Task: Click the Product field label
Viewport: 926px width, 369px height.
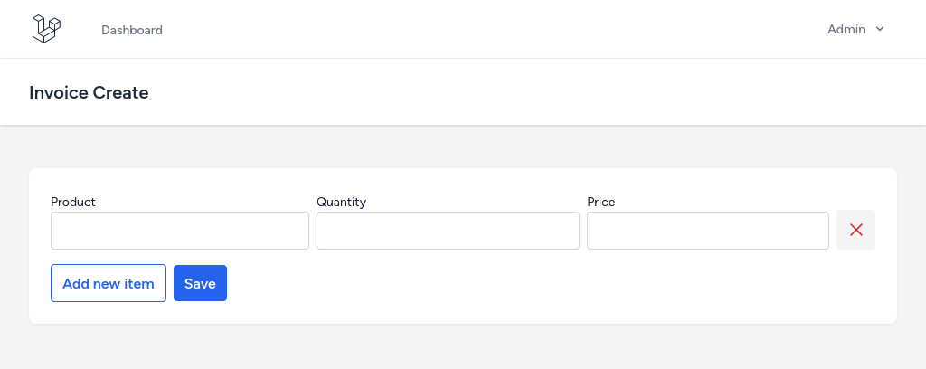Action: pos(72,202)
